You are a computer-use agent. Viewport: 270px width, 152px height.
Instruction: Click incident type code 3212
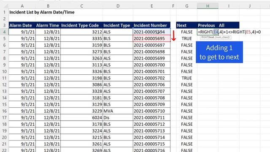coord(81,32)
